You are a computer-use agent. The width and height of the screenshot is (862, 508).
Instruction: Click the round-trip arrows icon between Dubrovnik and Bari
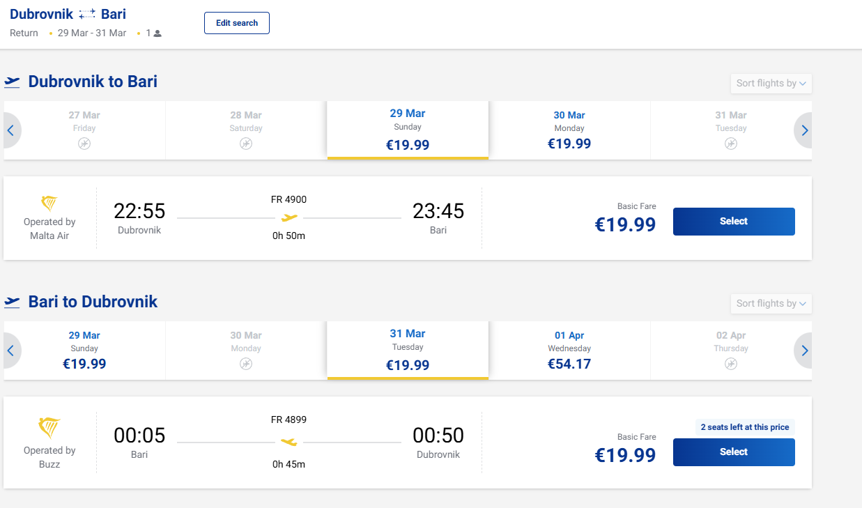click(87, 15)
